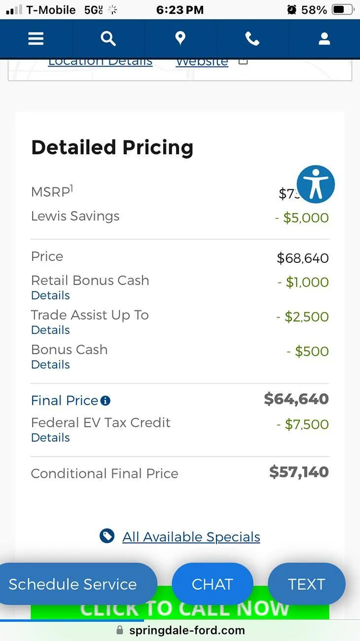Show Retail Bonus Cash details

pos(50,295)
